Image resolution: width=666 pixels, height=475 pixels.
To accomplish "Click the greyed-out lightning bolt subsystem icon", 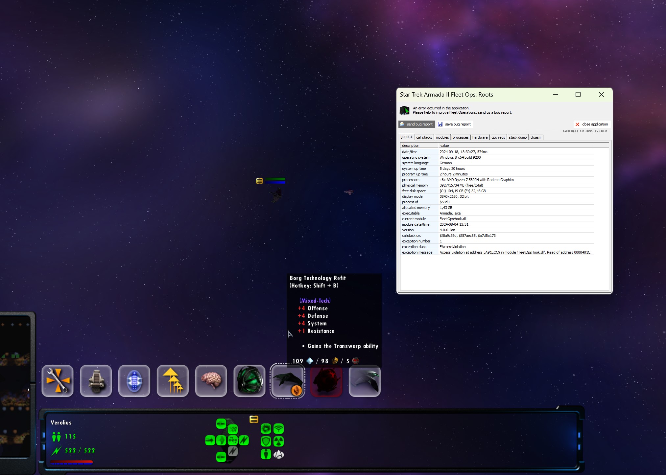I will coord(233,451).
